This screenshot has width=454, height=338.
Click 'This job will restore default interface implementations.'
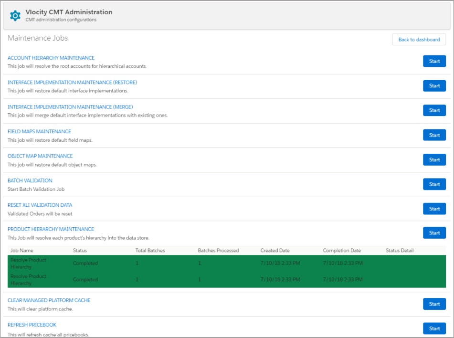68,91
